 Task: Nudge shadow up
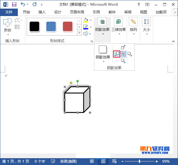tap(123, 47)
